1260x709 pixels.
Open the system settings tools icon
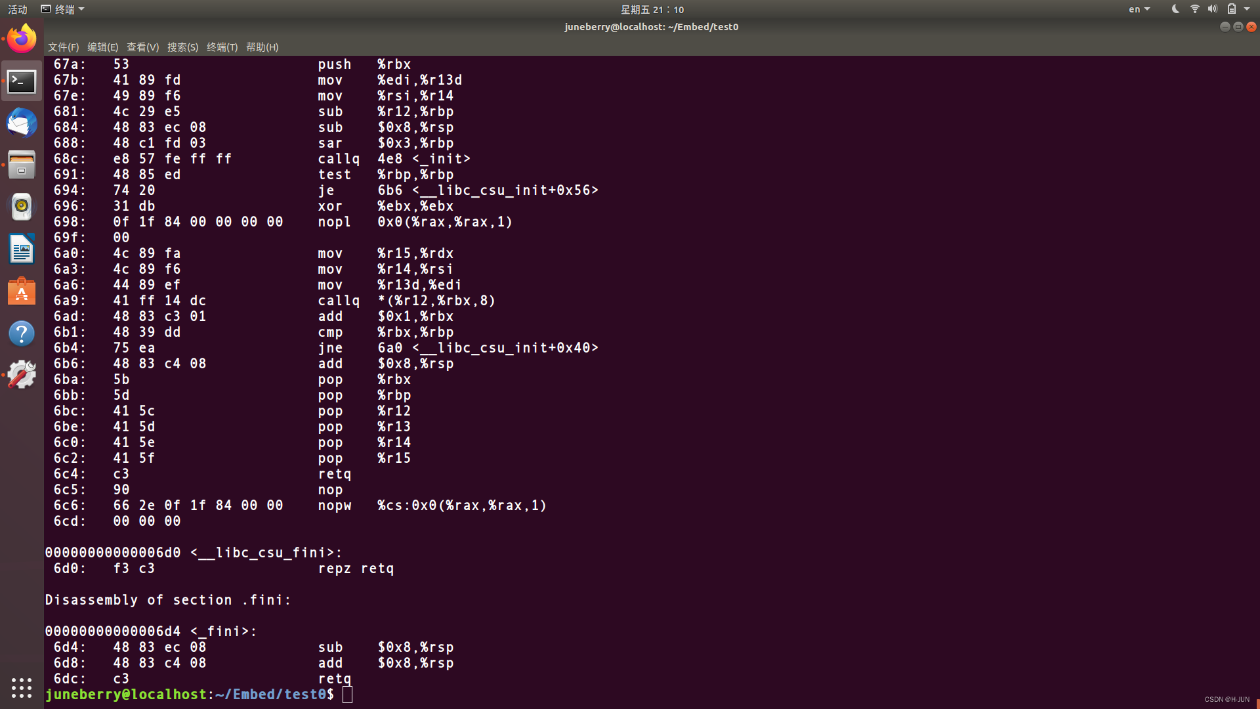(22, 376)
